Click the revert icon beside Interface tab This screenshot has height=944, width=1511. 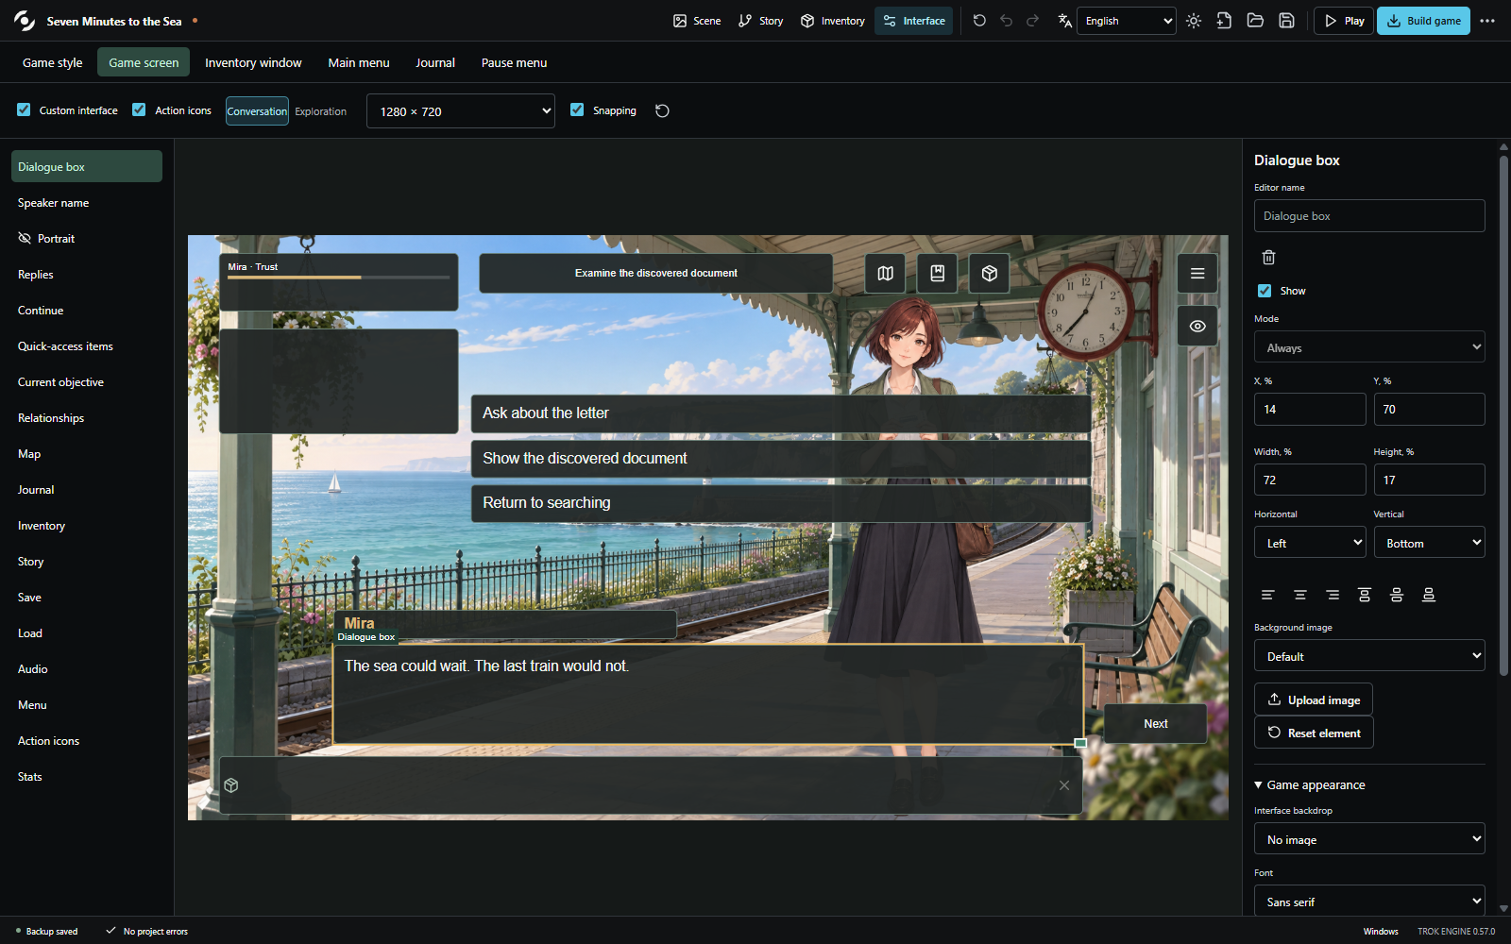pos(979,21)
